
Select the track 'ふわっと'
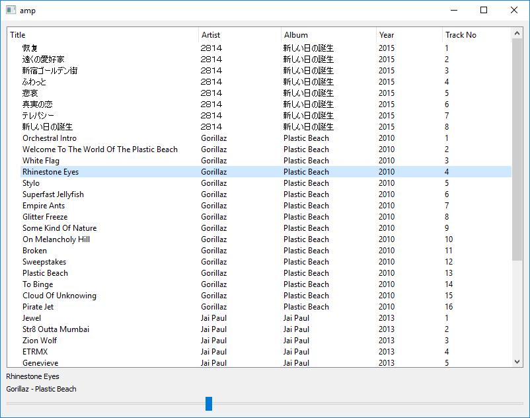(34, 82)
